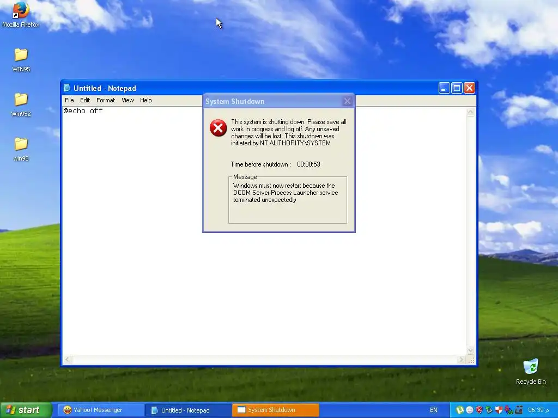
Task: Open Notepad's File menu
Action: coord(69,100)
